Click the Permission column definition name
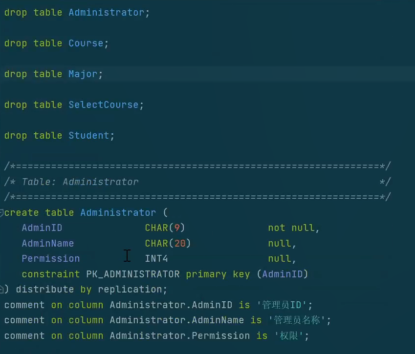The height and width of the screenshot is (354, 415). tap(51, 259)
